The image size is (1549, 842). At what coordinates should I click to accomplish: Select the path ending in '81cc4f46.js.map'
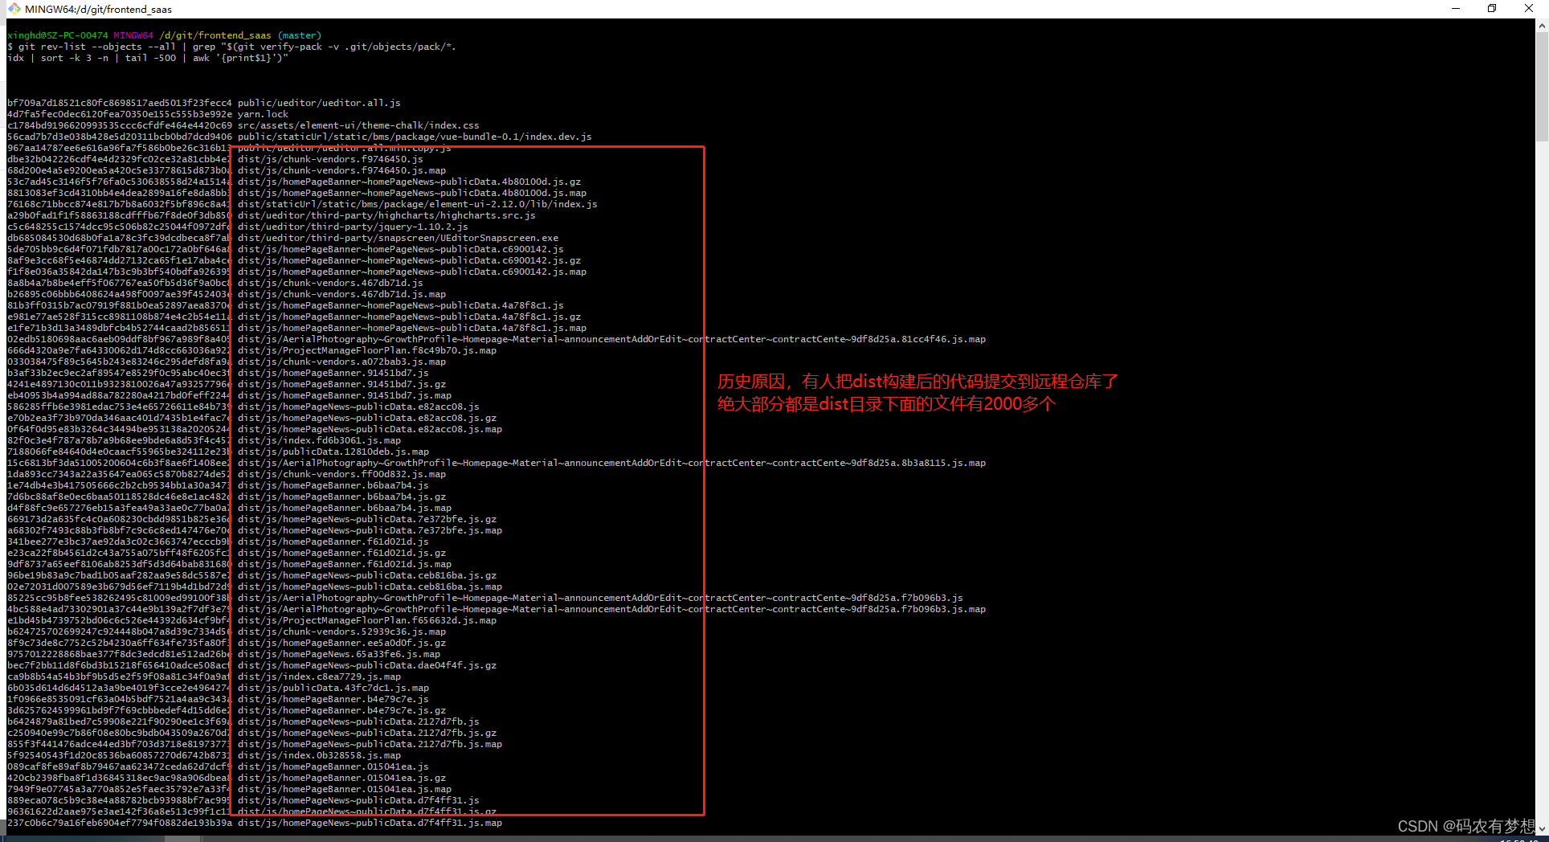[611, 339]
